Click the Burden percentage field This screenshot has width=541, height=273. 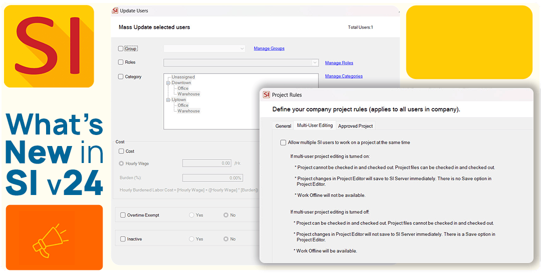(212, 178)
